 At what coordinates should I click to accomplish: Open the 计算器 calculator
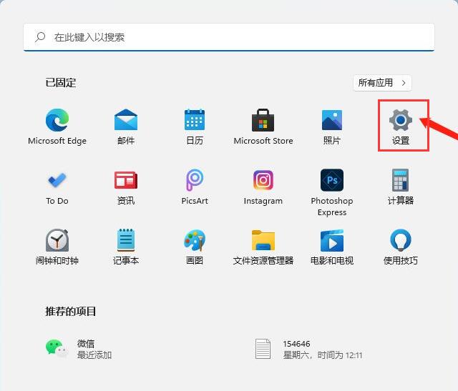(401, 187)
